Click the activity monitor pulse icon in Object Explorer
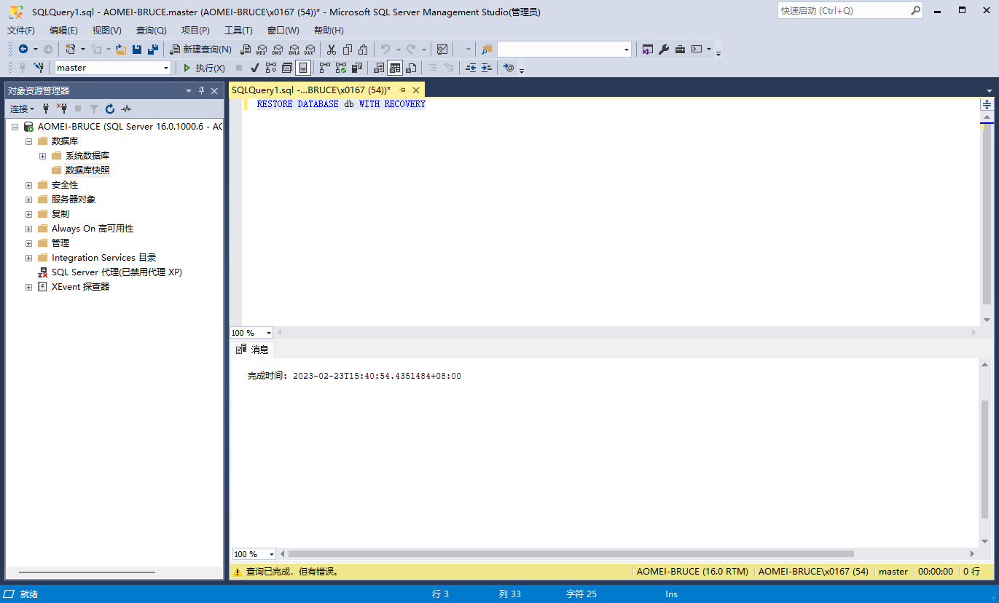999x603 pixels. (126, 109)
